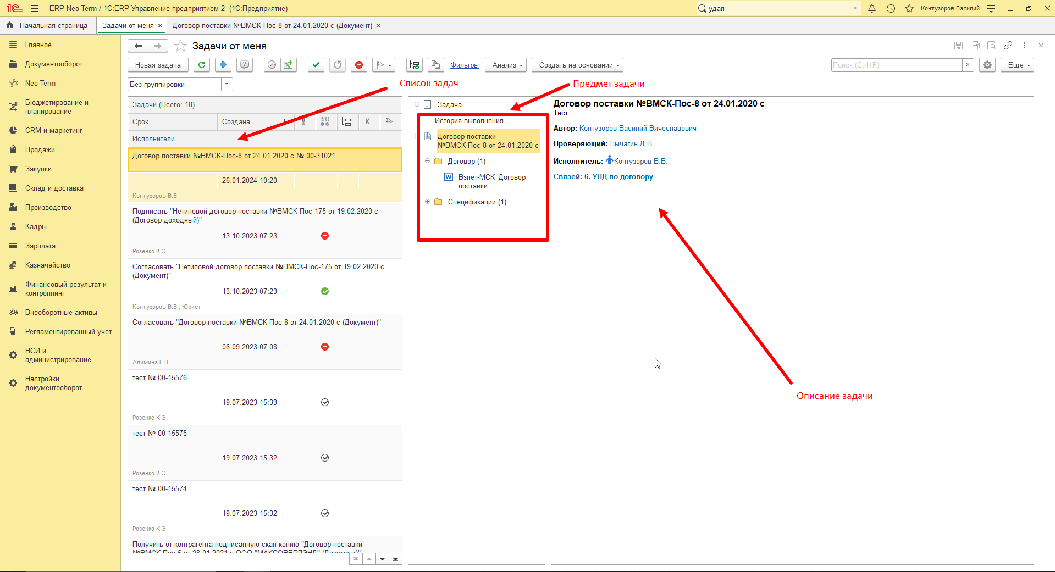
Task: Click the settings gear next to search
Action: [x=987, y=65]
